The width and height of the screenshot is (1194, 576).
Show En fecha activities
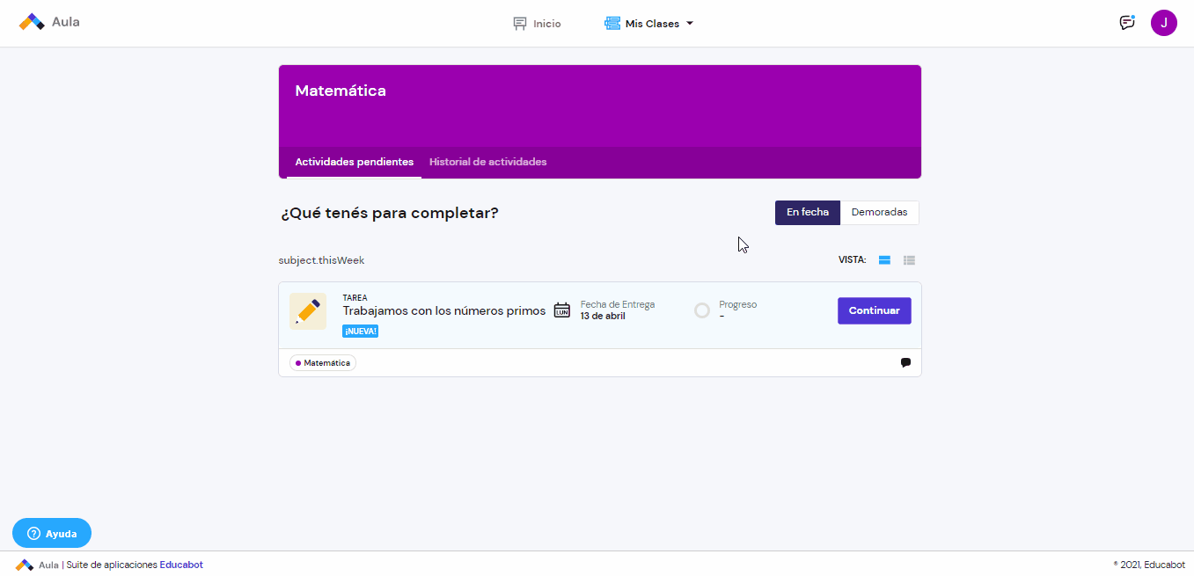click(x=808, y=213)
